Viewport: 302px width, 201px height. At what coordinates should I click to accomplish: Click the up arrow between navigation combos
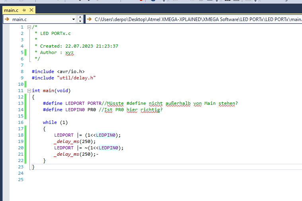[80, 17]
